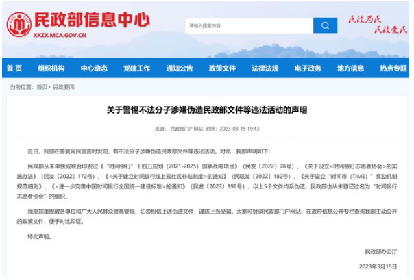This screenshot has height=280, width=414.
Task: Click the 民政要闻 breadcrumb link
Action: coord(63,87)
